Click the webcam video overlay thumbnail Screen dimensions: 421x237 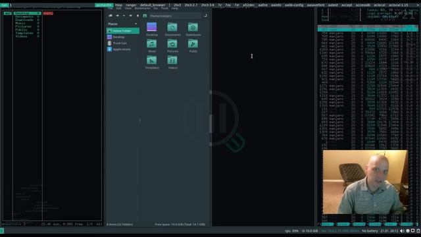pyautogui.click(x=365, y=182)
